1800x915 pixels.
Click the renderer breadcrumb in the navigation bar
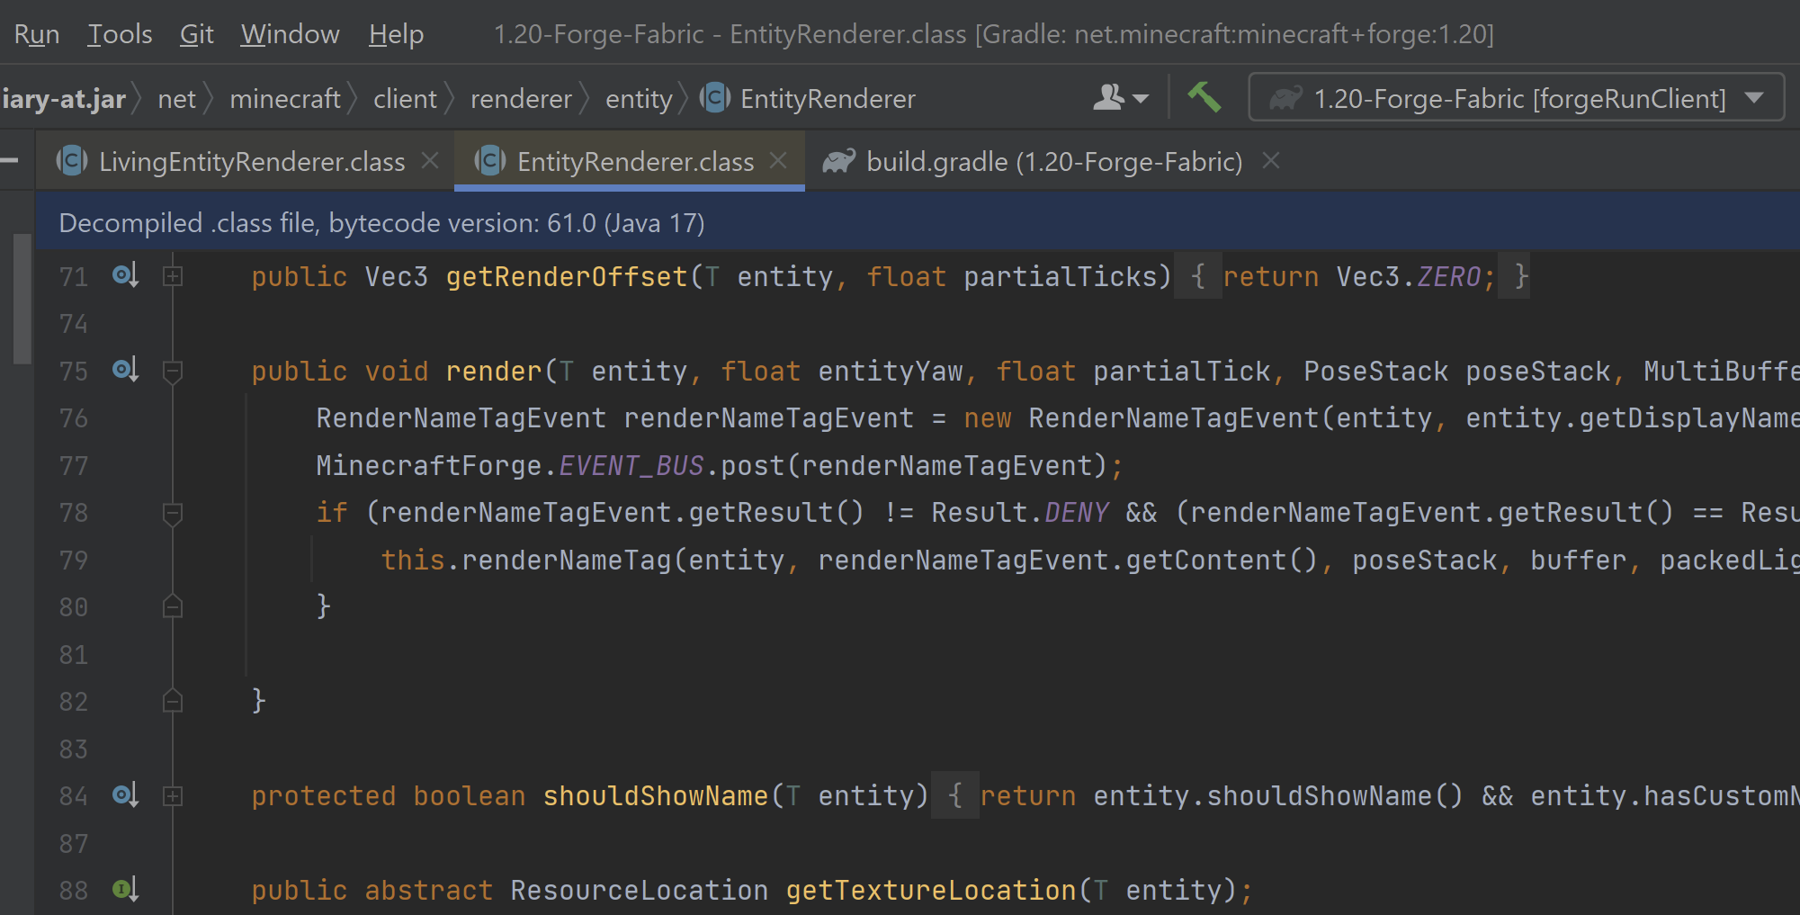coord(520,98)
